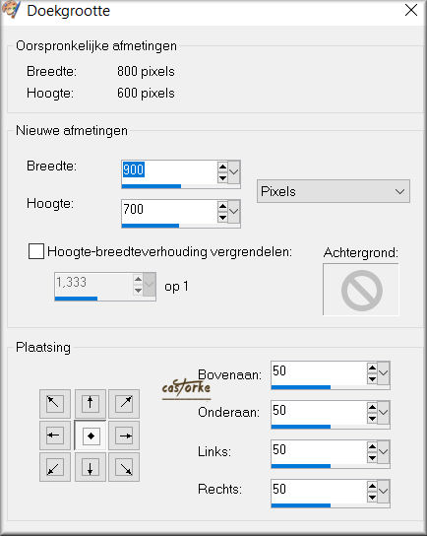The height and width of the screenshot is (536, 427).
Task: Decrease Hoogte with the down stepper
Action: pyautogui.click(x=222, y=218)
